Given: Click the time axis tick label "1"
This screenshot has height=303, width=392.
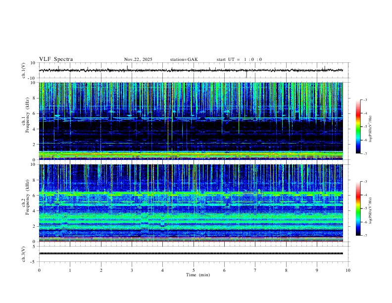Looking at the screenshot, I should coord(70,270).
